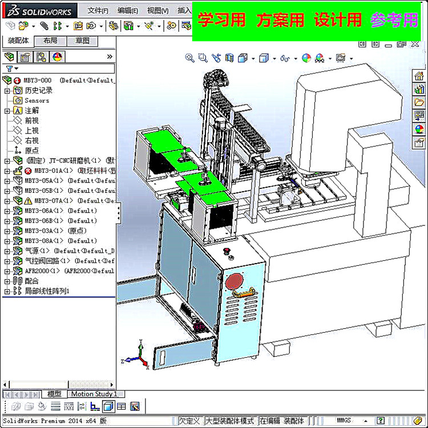
Task: Expand the 局部线性阵列1 node
Action: click(x=7, y=292)
